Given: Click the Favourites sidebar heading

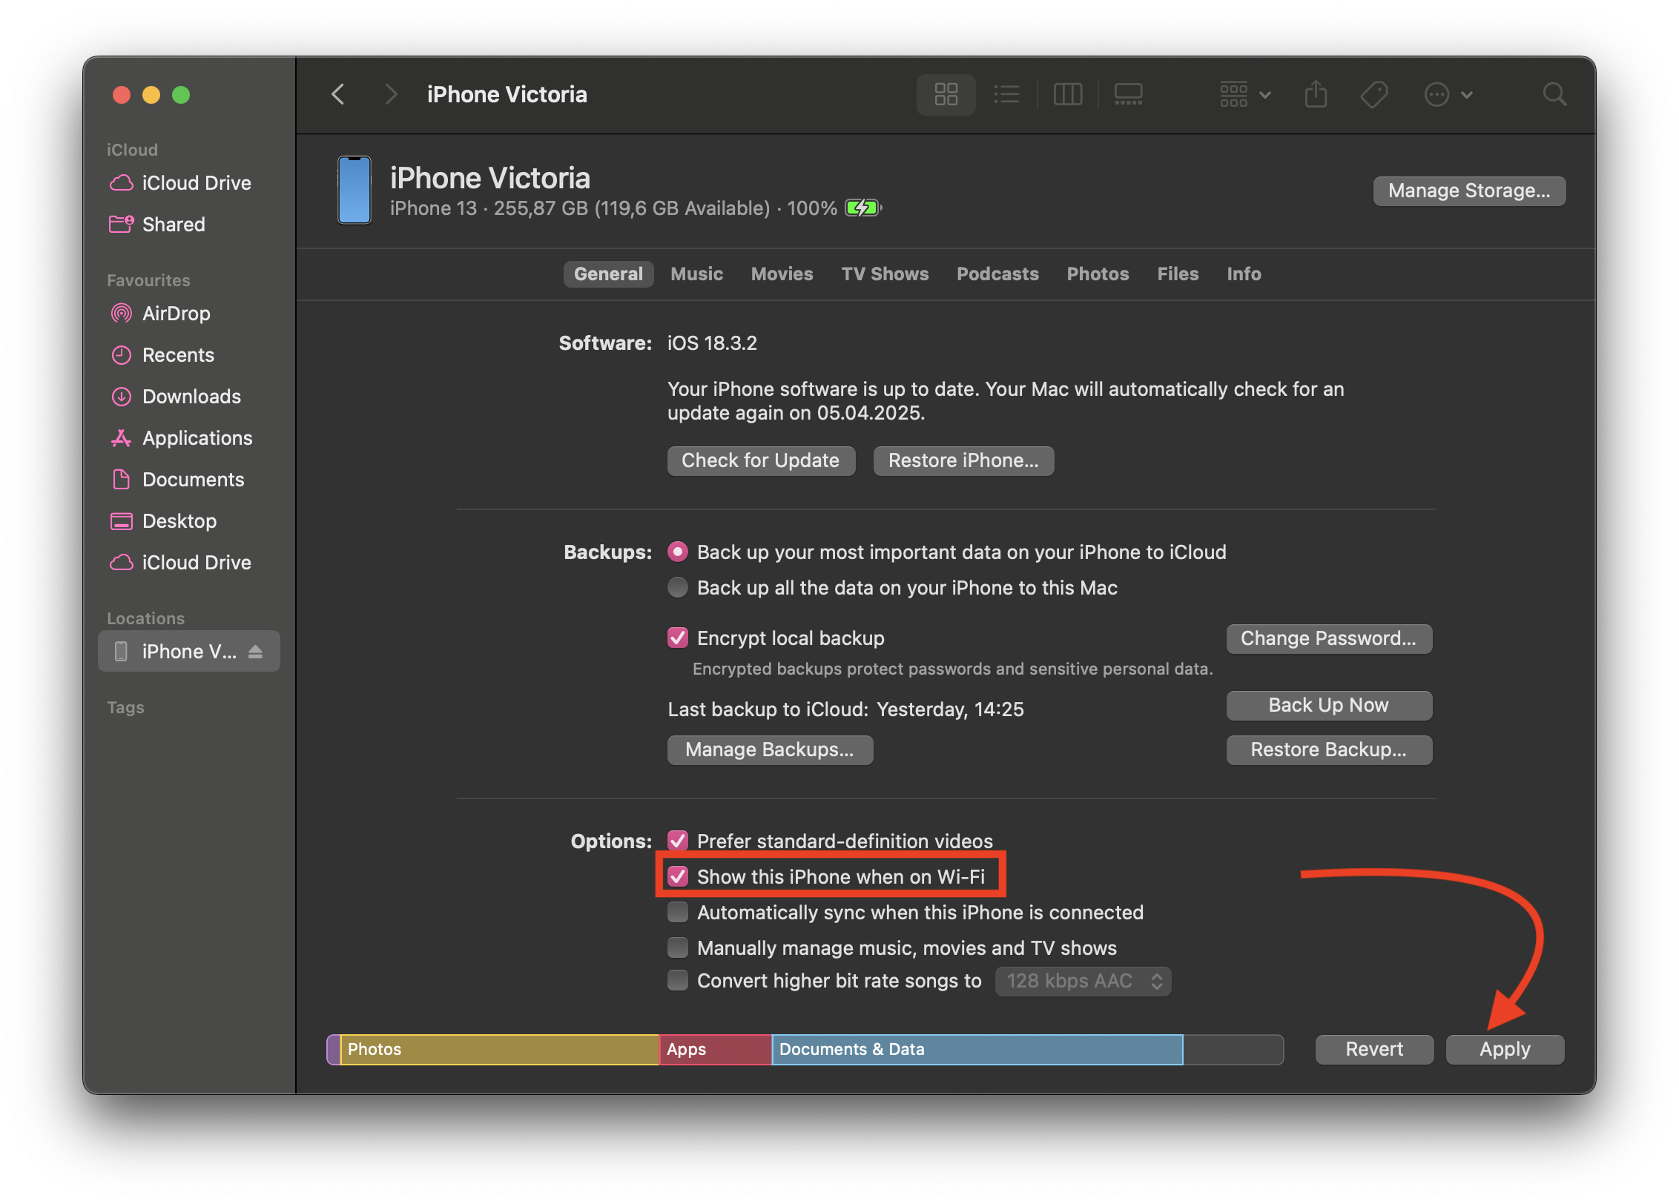Looking at the screenshot, I should [x=148, y=280].
